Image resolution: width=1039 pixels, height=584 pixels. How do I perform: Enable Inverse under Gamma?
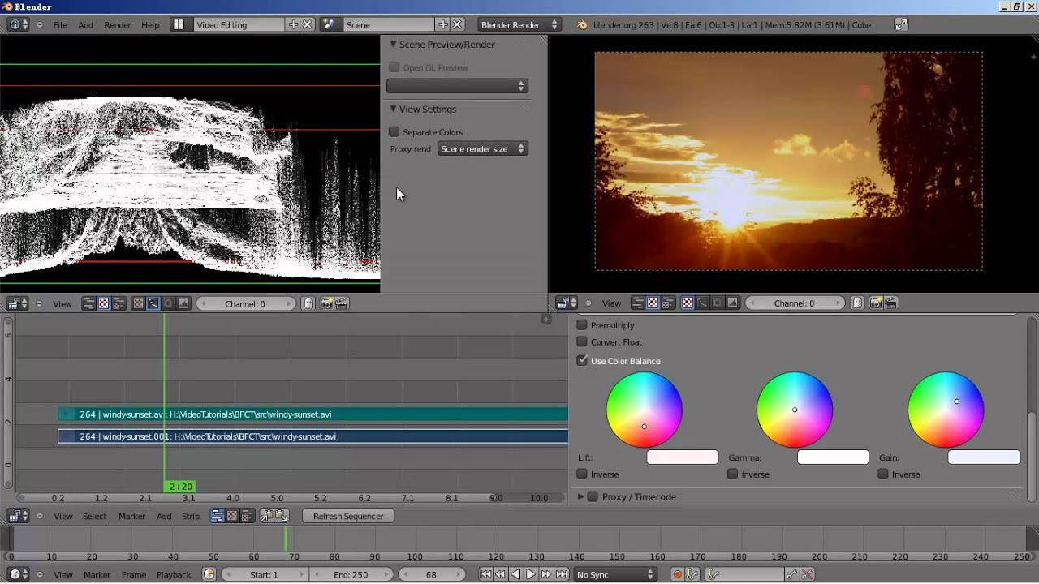[733, 474]
